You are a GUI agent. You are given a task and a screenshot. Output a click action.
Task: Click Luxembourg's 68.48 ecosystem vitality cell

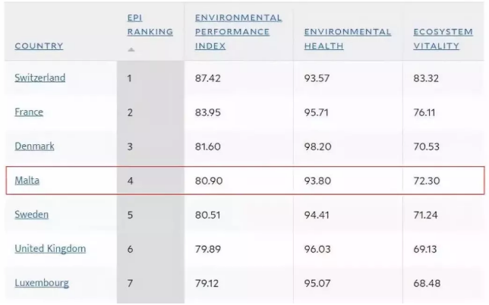tap(427, 284)
